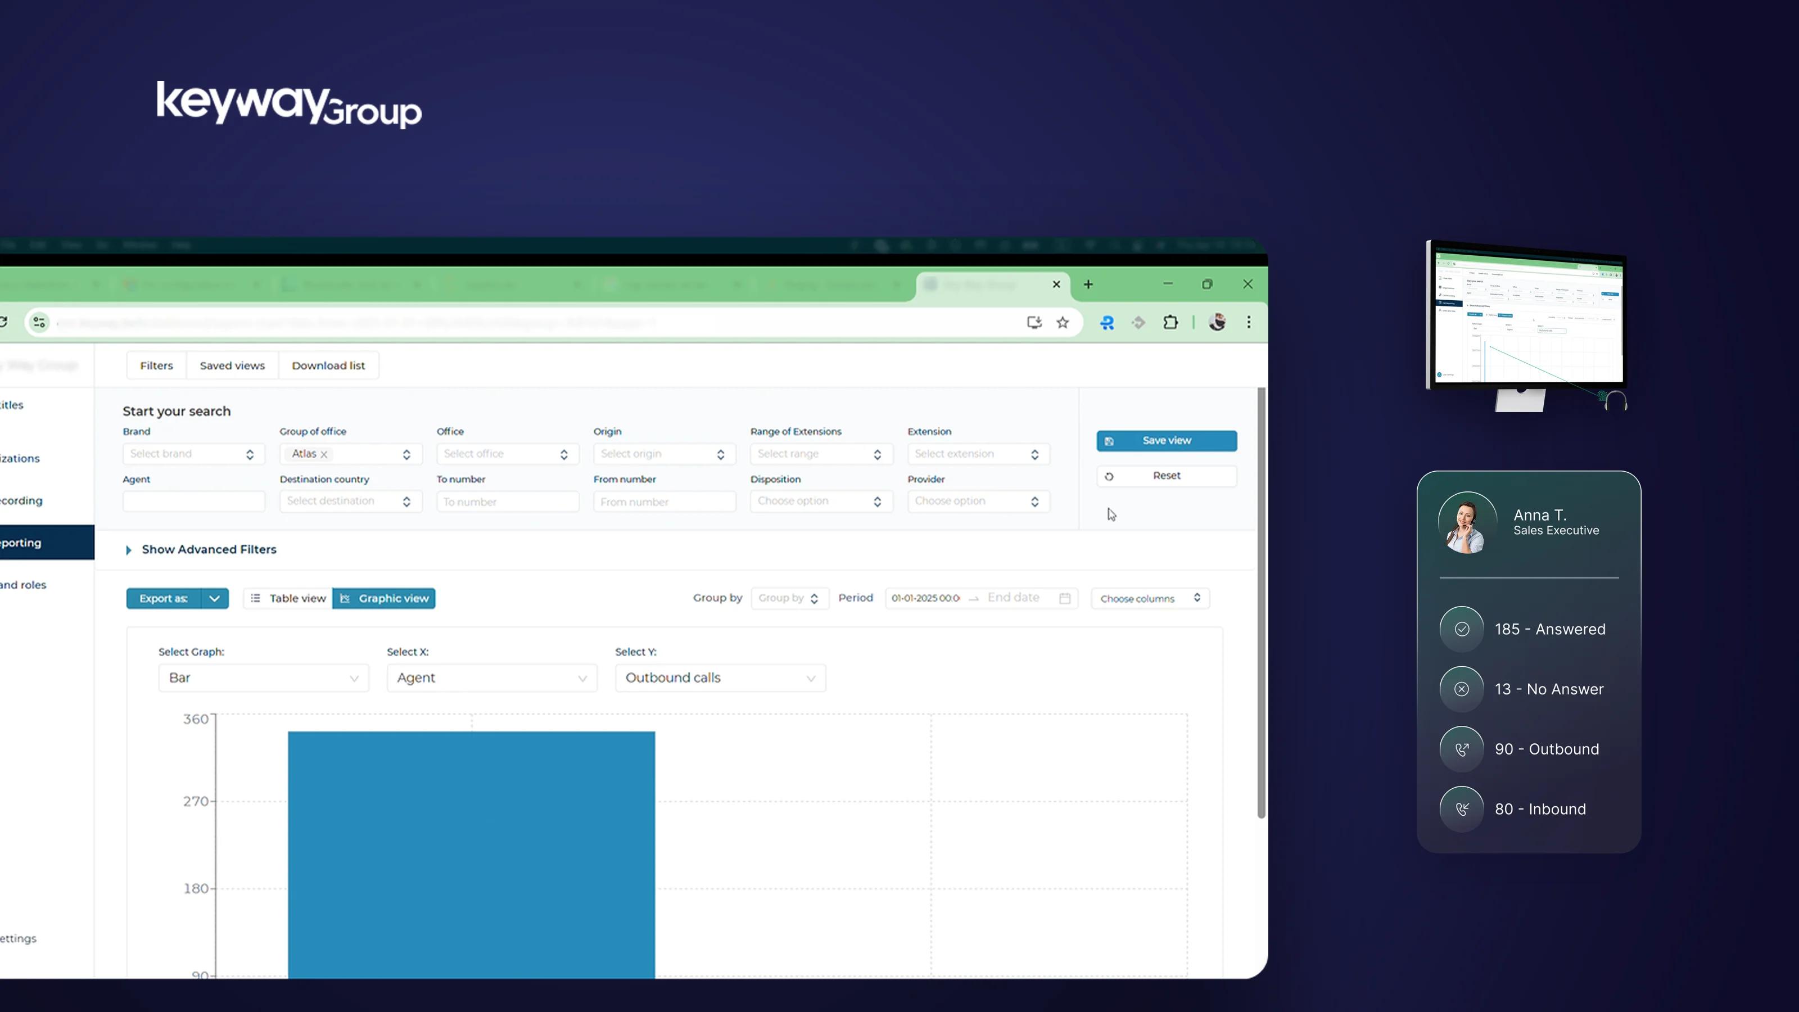1799x1012 pixels.
Task: Open Export as dropdown arrow
Action: click(214, 599)
